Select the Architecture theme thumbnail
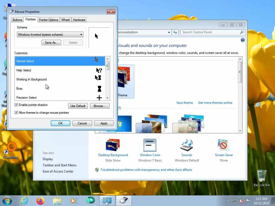Image resolution: width=275 pixels, height=206 pixels. click(x=151, y=124)
